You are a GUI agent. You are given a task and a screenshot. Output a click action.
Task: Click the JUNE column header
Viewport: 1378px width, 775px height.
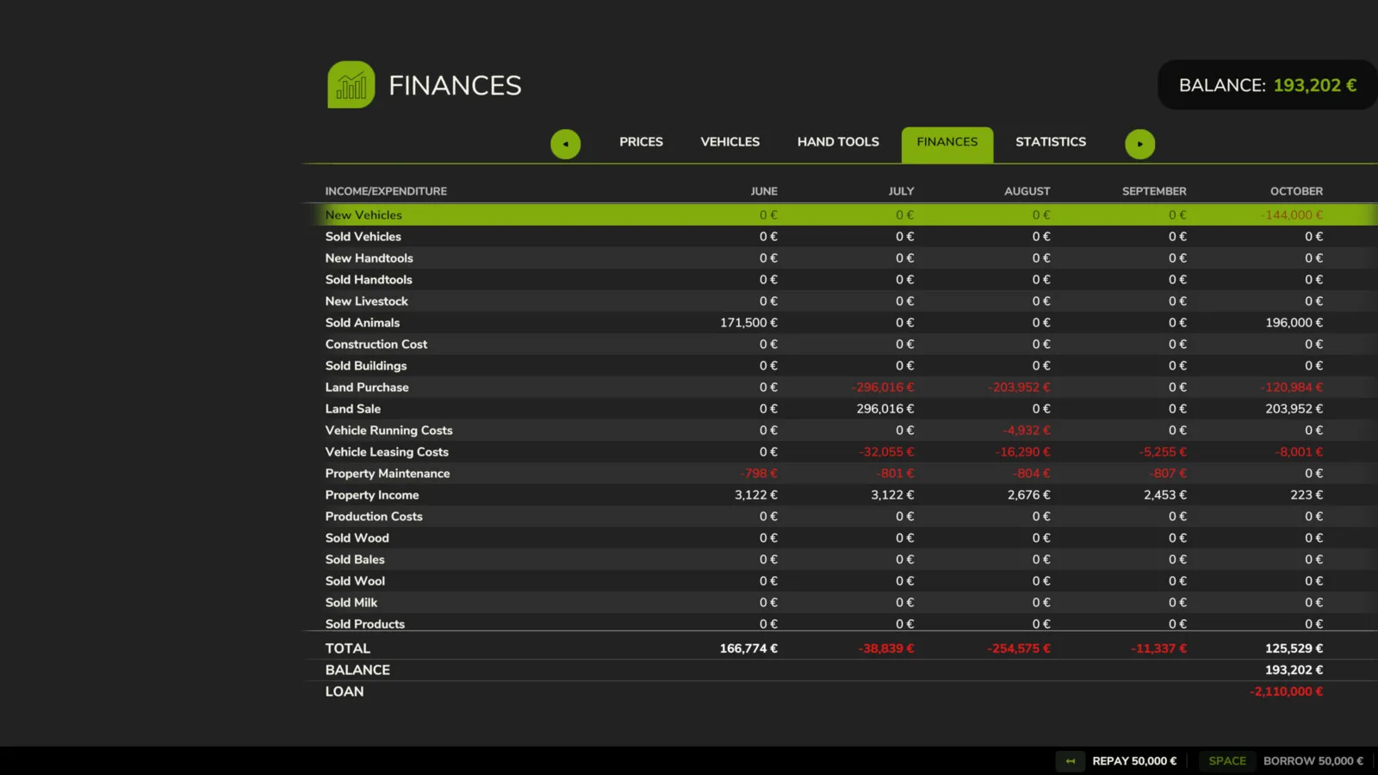[x=764, y=191]
